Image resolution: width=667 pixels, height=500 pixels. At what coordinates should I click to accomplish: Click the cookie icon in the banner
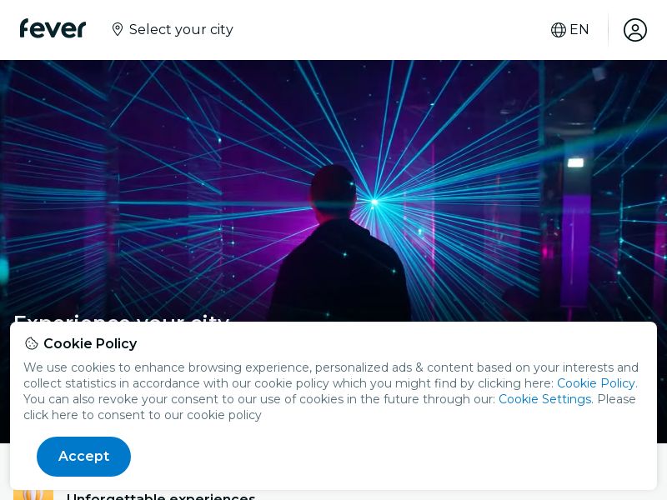tap(32, 344)
